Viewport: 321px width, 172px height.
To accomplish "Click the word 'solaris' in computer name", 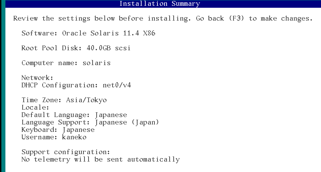I will tap(97, 63).
